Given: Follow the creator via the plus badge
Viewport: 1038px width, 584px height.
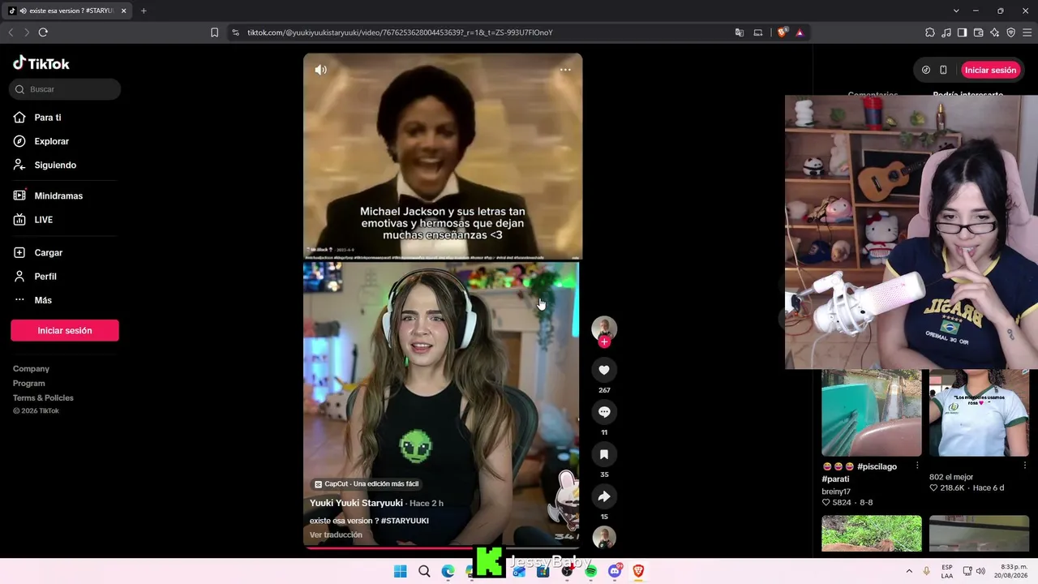Looking at the screenshot, I should [604, 342].
